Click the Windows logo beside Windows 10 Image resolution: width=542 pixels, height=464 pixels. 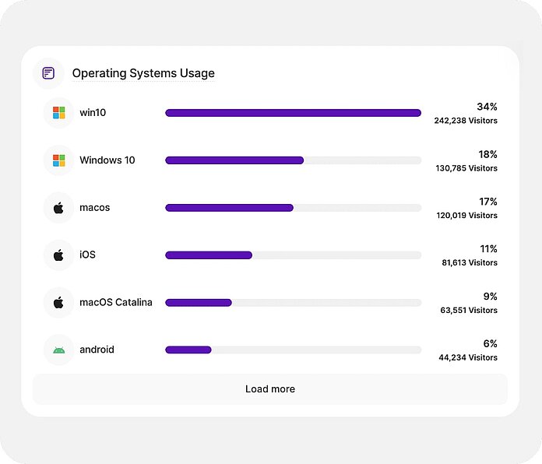(x=59, y=160)
